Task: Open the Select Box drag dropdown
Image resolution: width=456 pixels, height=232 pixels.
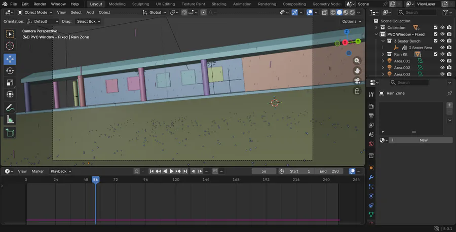Action: click(88, 21)
